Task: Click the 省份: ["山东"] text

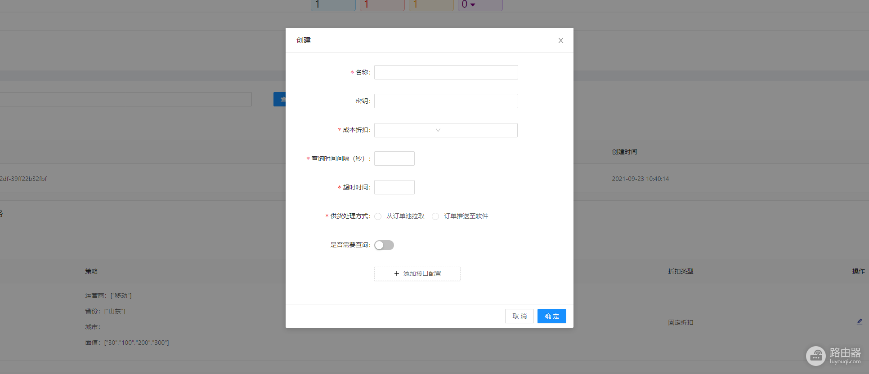Action: pyautogui.click(x=105, y=311)
